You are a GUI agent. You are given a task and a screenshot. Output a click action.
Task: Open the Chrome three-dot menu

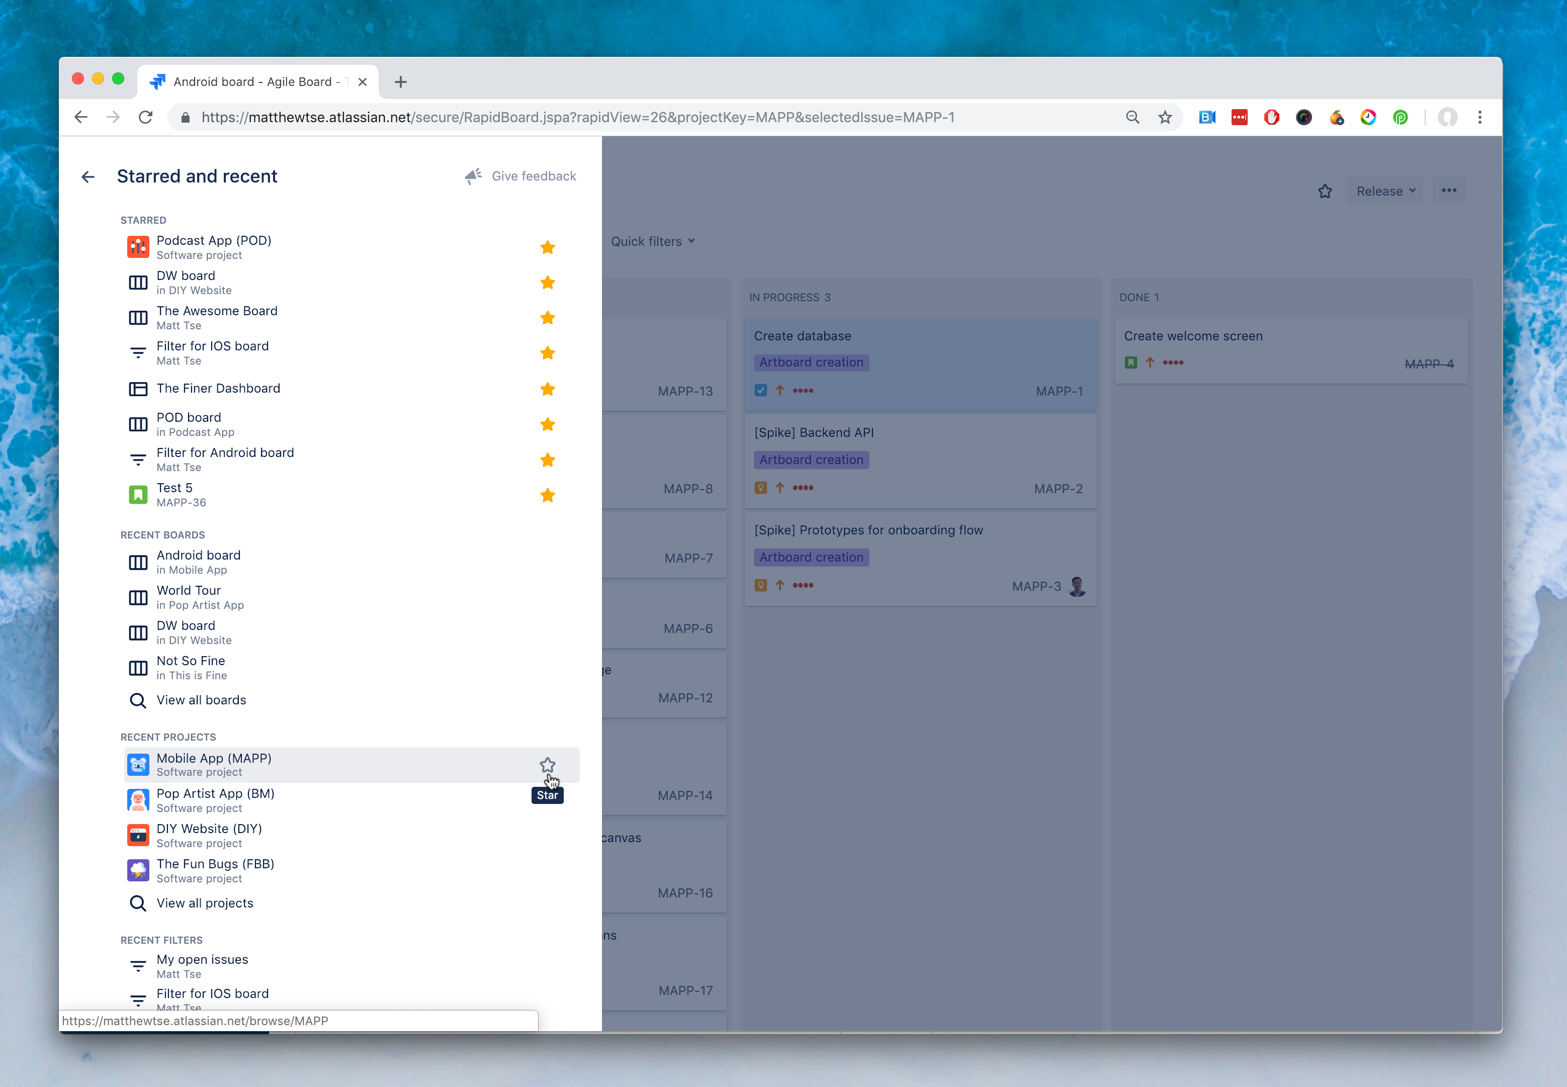[x=1480, y=117]
